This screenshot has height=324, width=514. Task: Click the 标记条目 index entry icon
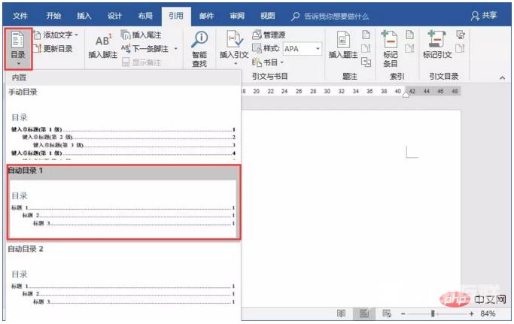[389, 44]
